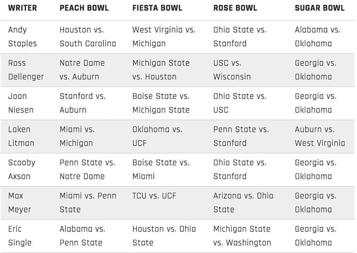Click the PEACH BOWL column header
This screenshot has width=357, height=253.
pyautogui.click(x=84, y=8)
